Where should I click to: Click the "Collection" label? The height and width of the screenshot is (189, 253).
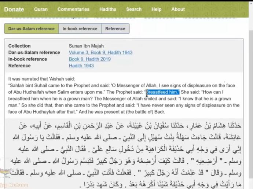coord(19,46)
